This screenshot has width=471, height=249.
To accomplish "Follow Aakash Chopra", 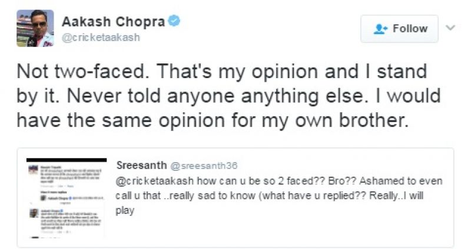I will click(399, 29).
